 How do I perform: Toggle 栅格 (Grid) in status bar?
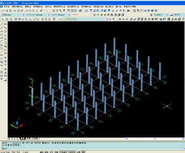[47, 152]
